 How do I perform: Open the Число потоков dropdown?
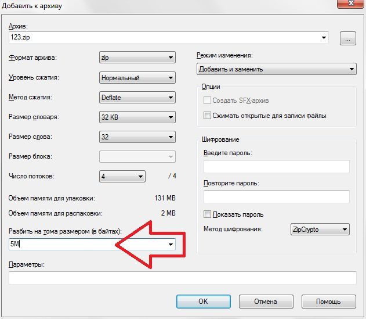coord(122,176)
